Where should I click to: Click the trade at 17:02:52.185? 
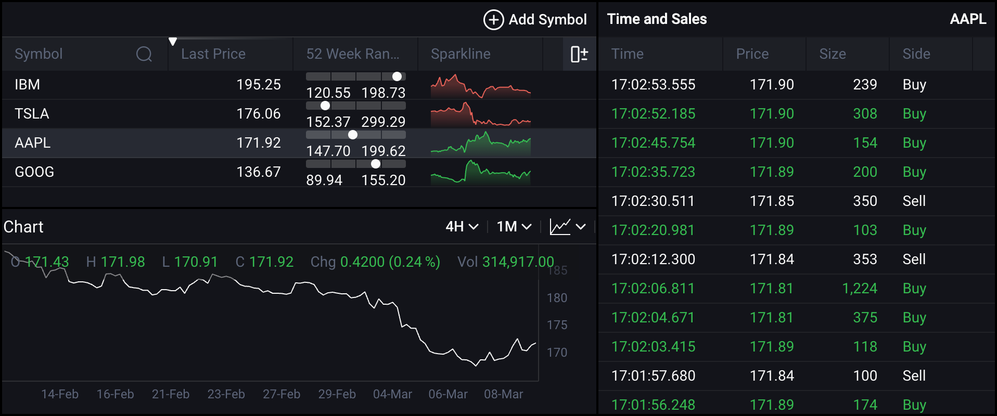(x=797, y=114)
